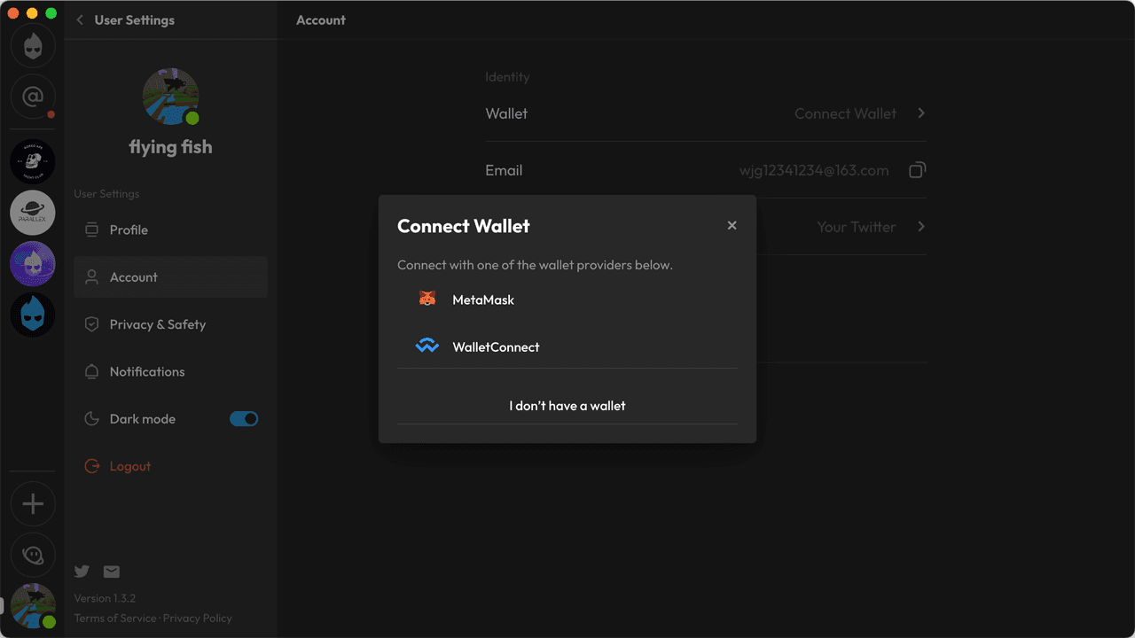Open the Account settings section
The width and height of the screenshot is (1135, 638).
pyautogui.click(x=170, y=277)
